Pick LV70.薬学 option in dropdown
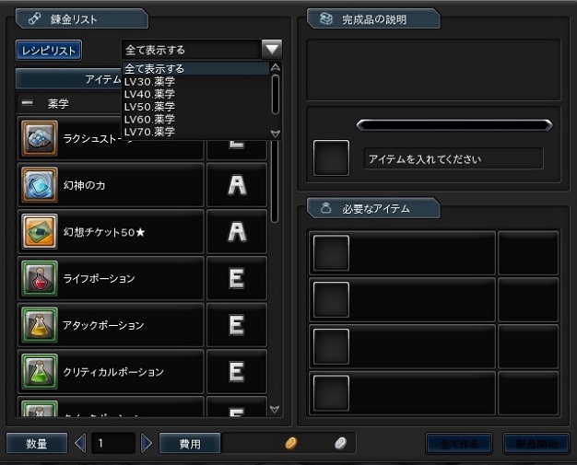 click(x=149, y=132)
